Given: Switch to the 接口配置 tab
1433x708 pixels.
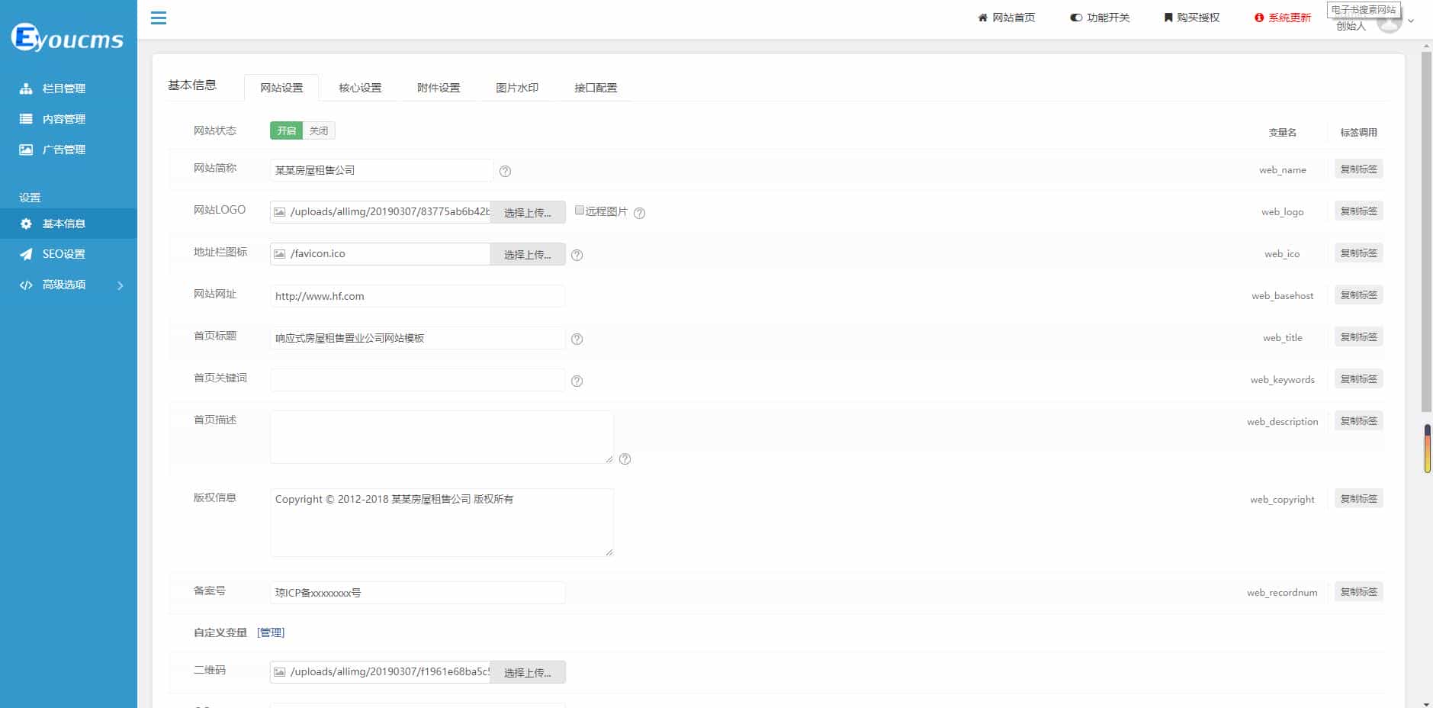Looking at the screenshot, I should pos(596,88).
